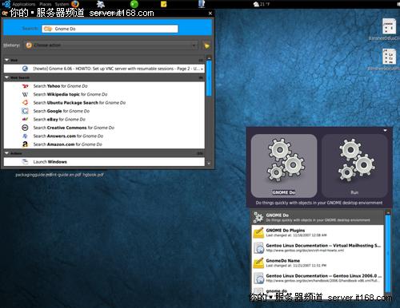Collapse the Web Search results section
The height and width of the screenshot is (308, 400).
(x=7, y=77)
